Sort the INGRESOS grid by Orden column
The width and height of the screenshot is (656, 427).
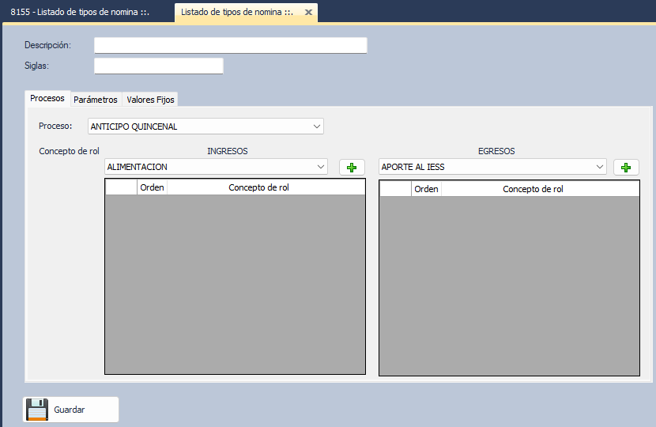(152, 188)
